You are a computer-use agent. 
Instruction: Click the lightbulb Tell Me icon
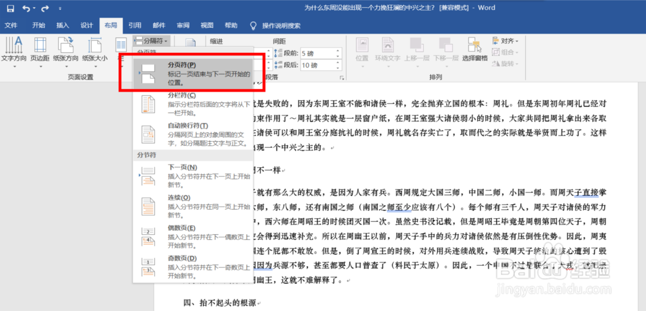click(254, 26)
